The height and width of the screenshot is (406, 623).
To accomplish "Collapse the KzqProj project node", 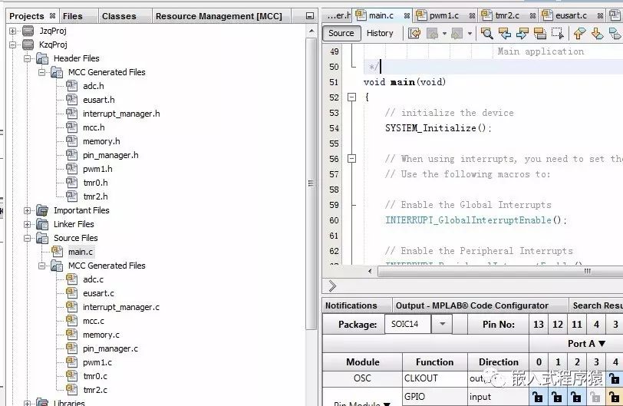I will (x=13, y=45).
